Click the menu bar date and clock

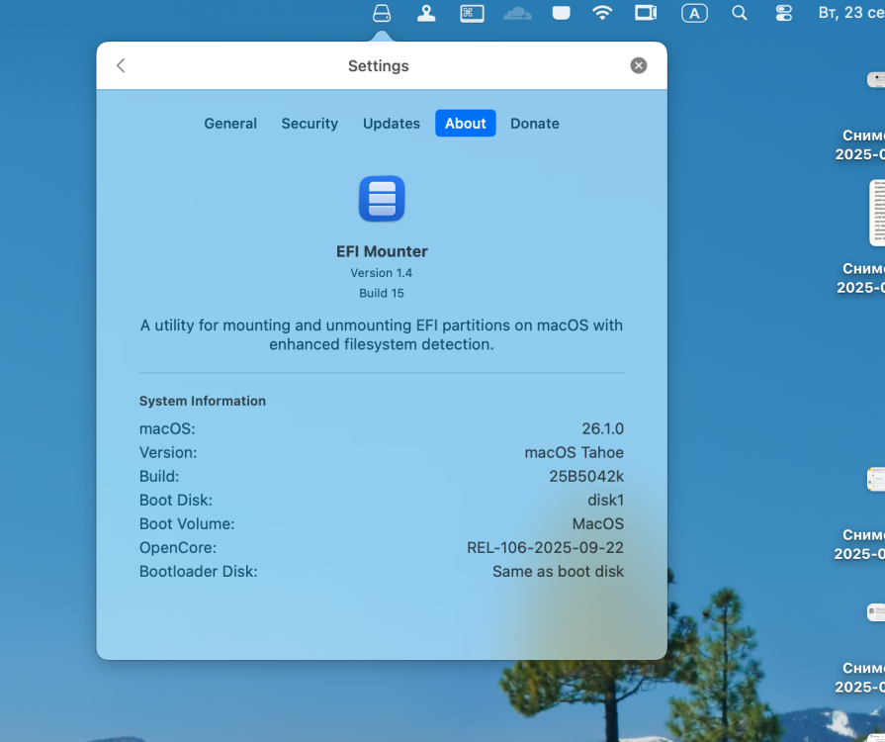pos(851,13)
